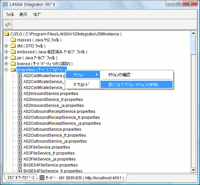Screen dimensions: 200x185
Task: Click the classes folder icon
Action: tap(13, 40)
